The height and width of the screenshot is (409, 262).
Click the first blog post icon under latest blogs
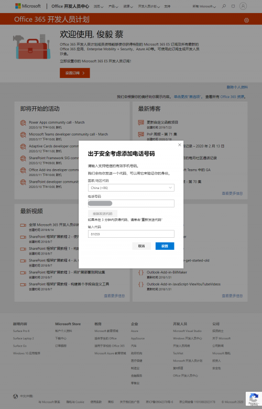[x=141, y=123]
